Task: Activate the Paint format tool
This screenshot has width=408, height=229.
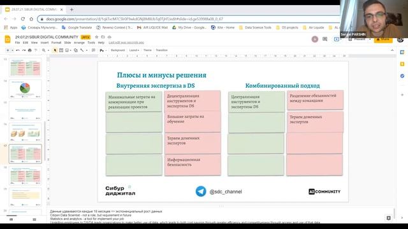Action: [36, 50]
